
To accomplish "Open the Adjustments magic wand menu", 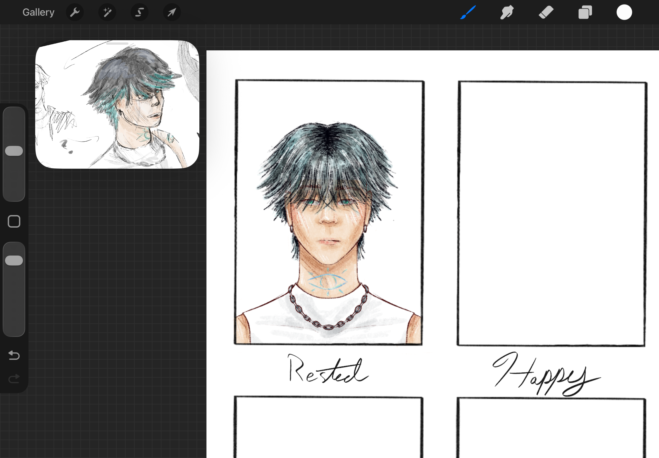I will click(x=107, y=12).
